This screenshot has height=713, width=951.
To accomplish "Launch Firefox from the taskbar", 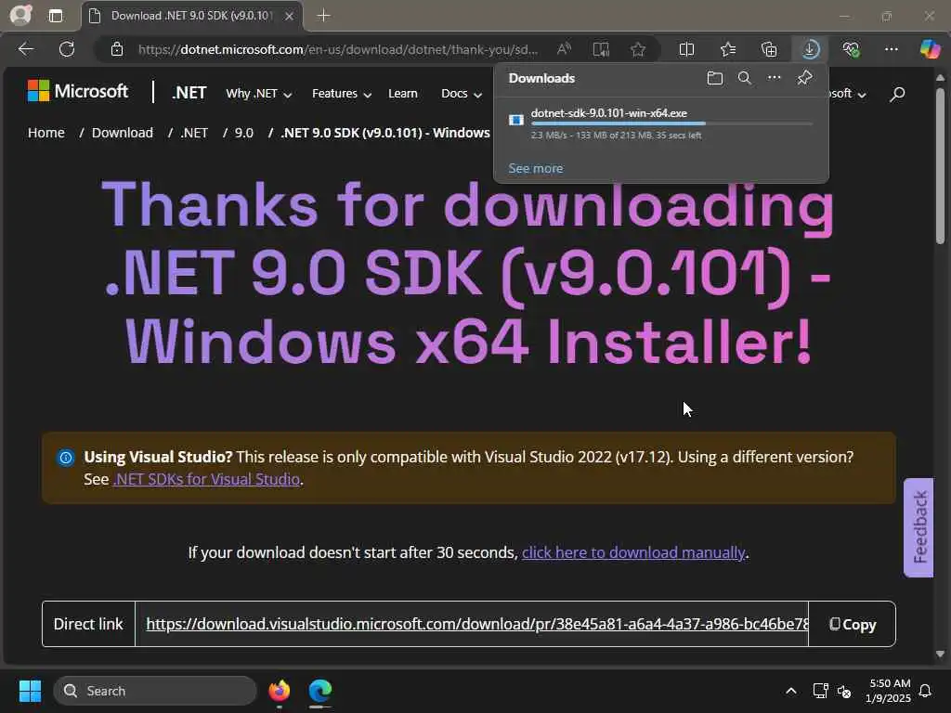I will tap(280, 691).
